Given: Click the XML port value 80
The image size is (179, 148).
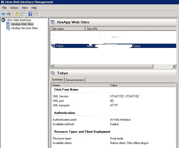Looking at the screenshot, I should tap(112, 101).
